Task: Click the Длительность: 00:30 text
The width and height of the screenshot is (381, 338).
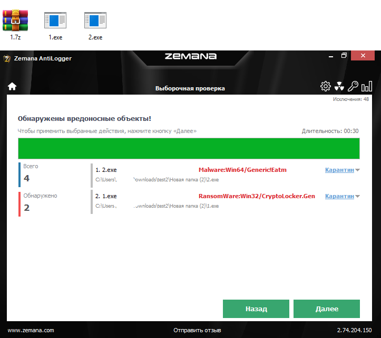Action: click(x=330, y=131)
